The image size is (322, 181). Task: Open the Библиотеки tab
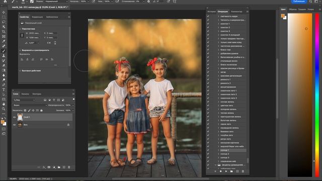coord(52,17)
